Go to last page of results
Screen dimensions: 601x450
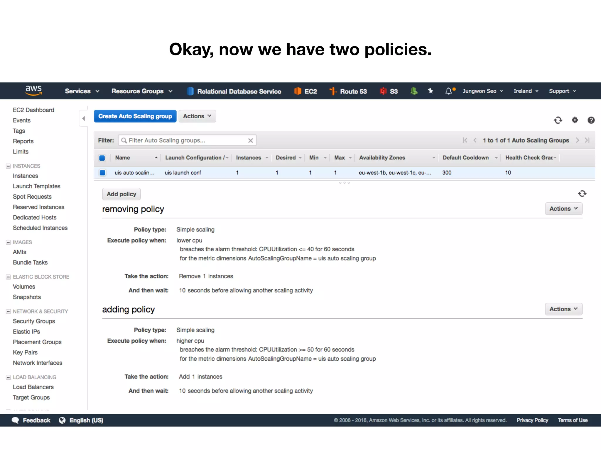tap(587, 140)
